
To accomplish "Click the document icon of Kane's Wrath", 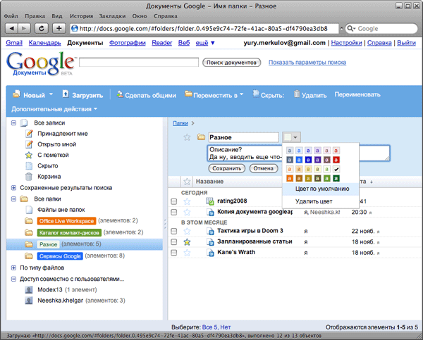I will click(210, 253).
